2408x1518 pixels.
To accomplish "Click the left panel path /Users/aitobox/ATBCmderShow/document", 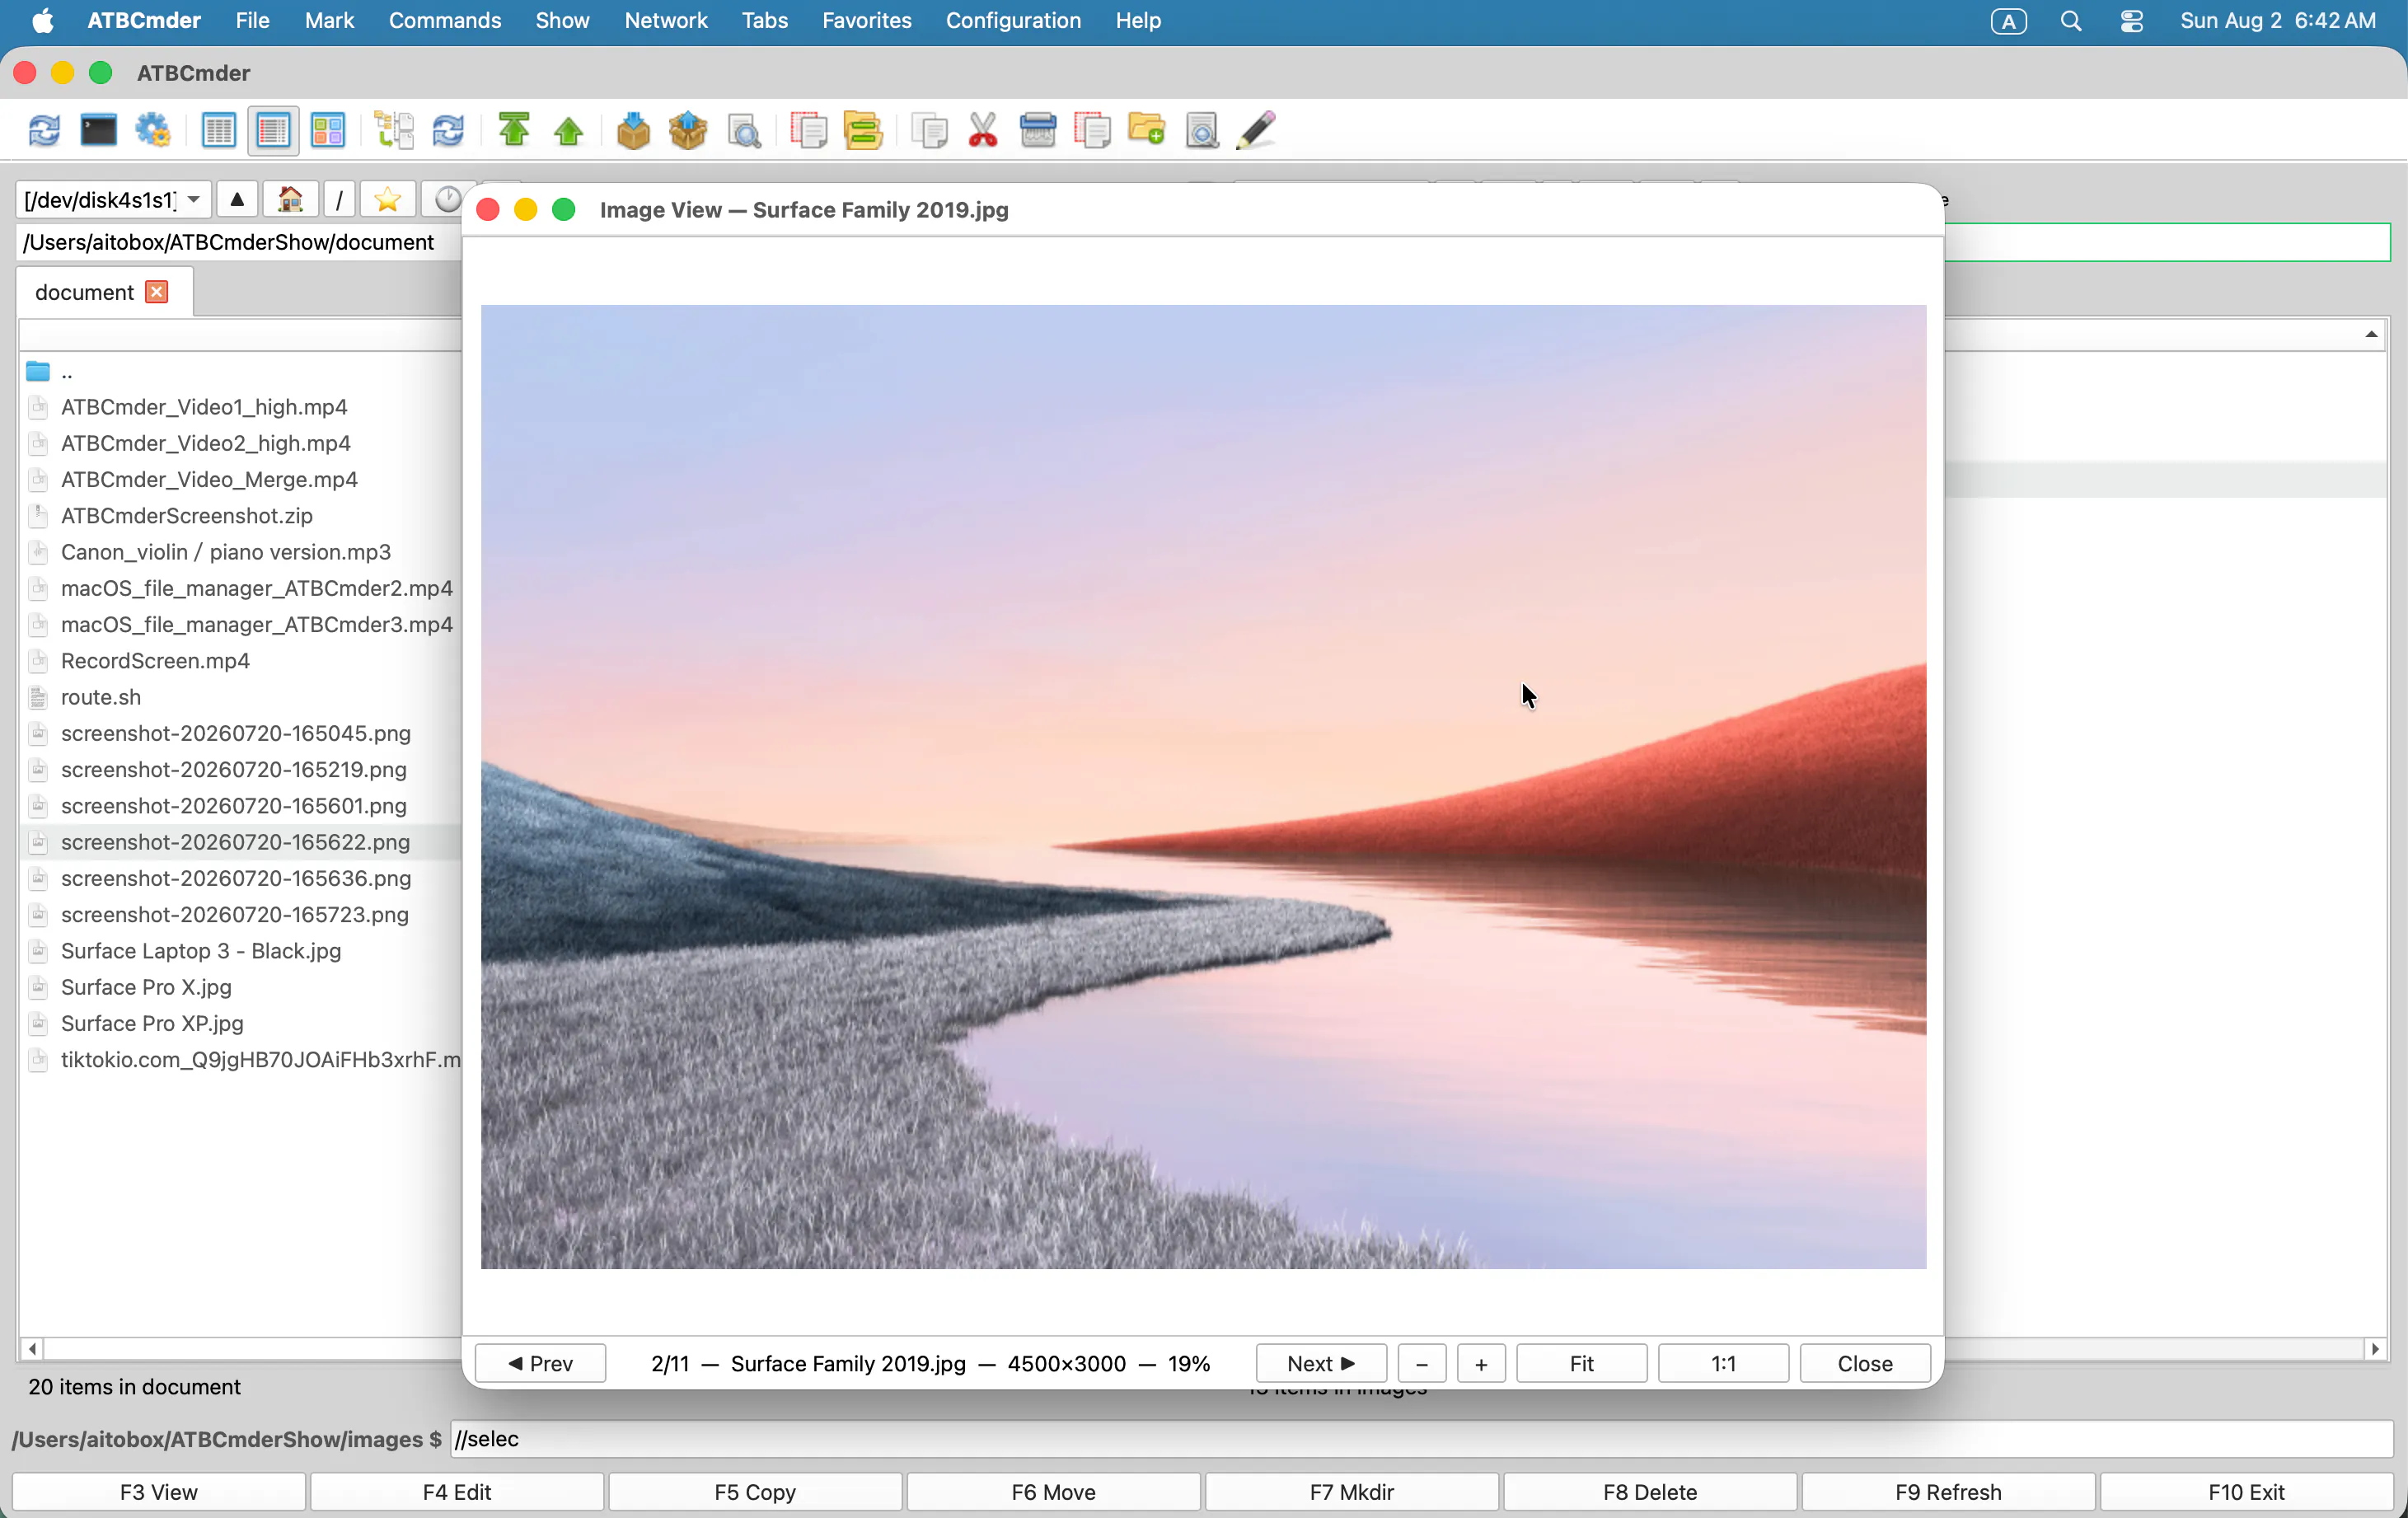I will [228, 242].
